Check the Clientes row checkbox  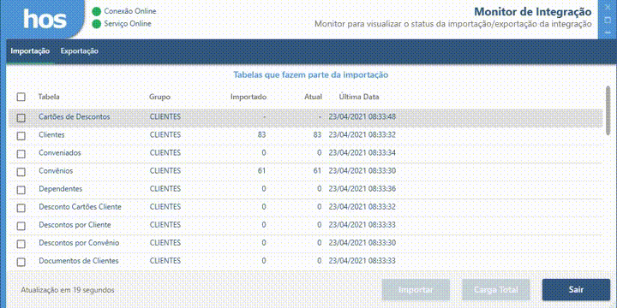point(21,135)
